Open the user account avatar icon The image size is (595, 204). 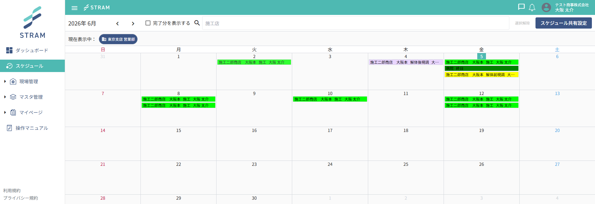tap(546, 7)
